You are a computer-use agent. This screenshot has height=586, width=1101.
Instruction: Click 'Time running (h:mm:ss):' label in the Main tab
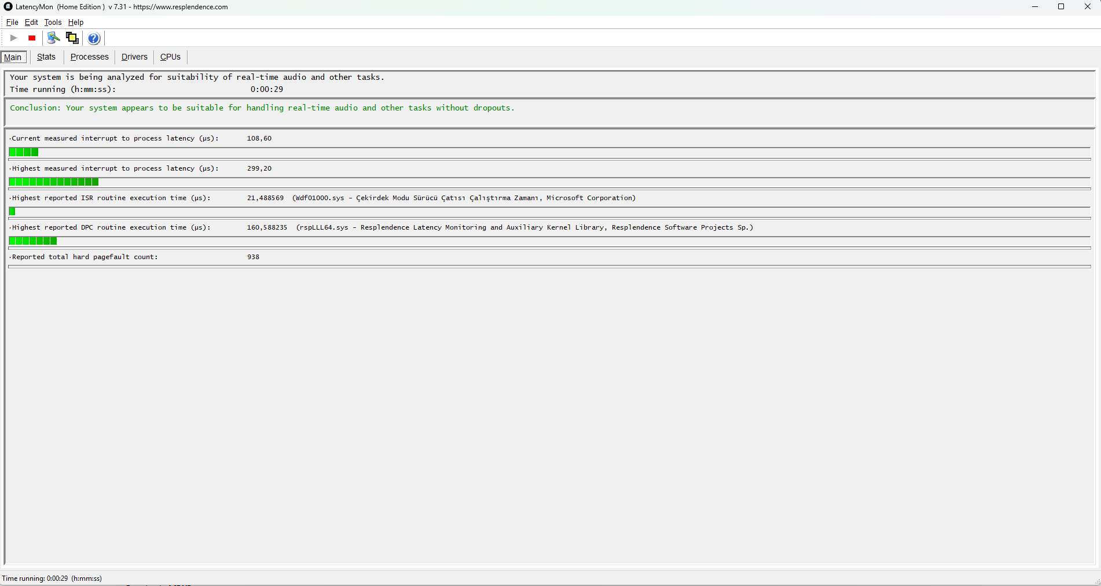pos(63,90)
